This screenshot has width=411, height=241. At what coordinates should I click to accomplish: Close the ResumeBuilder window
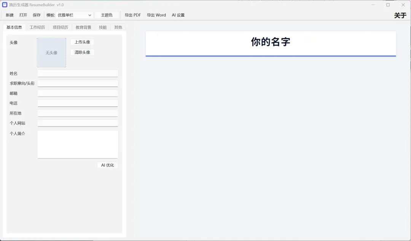point(403,5)
